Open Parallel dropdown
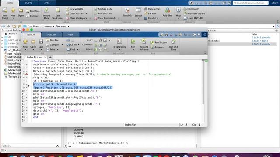Image resolution: width=280 pixels, height=157 pixels. pos(157,18)
